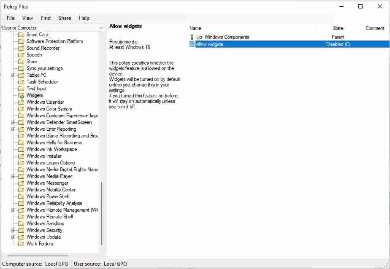Open the Find menu
The image size is (390, 269).
[x=46, y=18]
